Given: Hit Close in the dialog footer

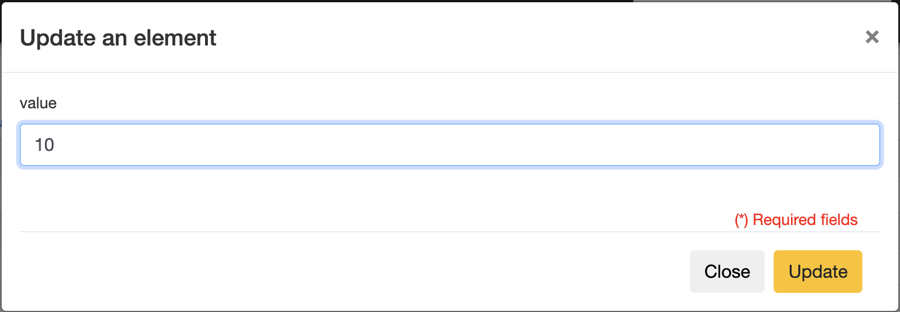Looking at the screenshot, I should point(727,272).
